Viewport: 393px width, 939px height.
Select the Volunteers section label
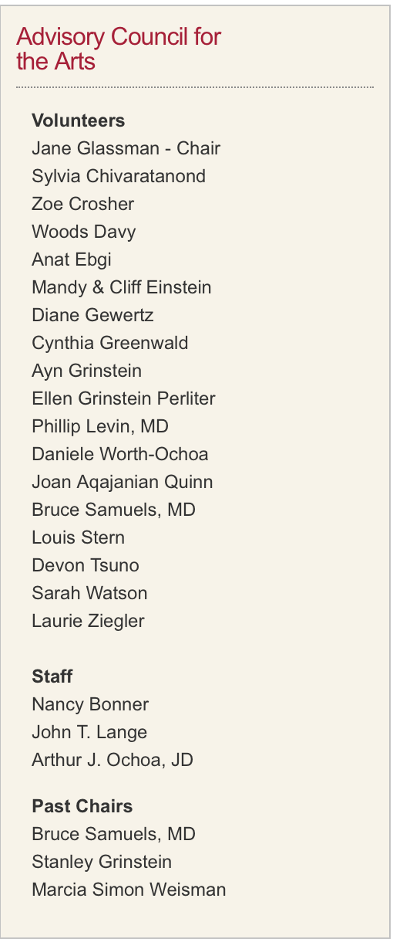point(78,120)
